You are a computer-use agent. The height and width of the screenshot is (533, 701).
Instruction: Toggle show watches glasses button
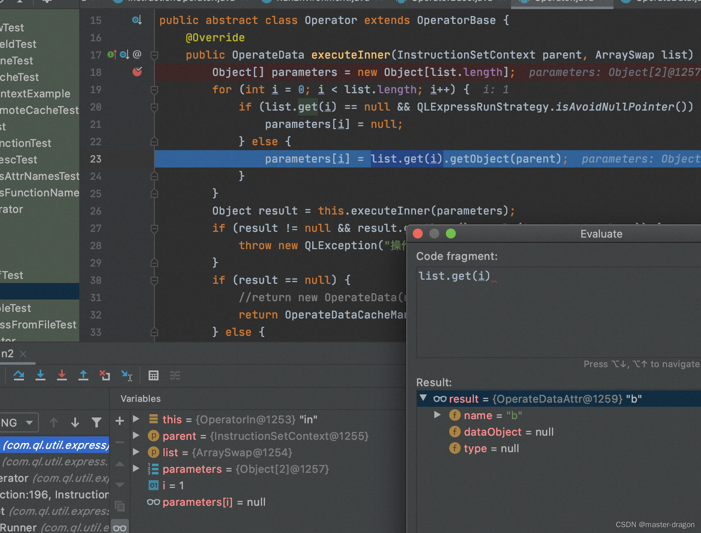(120, 528)
